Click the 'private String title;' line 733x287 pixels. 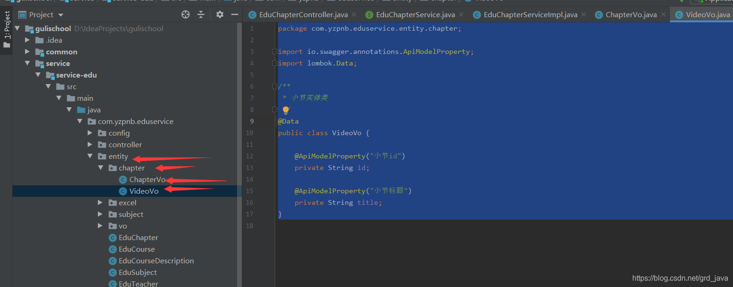click(x=338, y=202)
